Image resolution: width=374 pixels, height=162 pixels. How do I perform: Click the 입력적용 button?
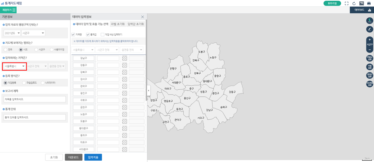coord(93,157)
